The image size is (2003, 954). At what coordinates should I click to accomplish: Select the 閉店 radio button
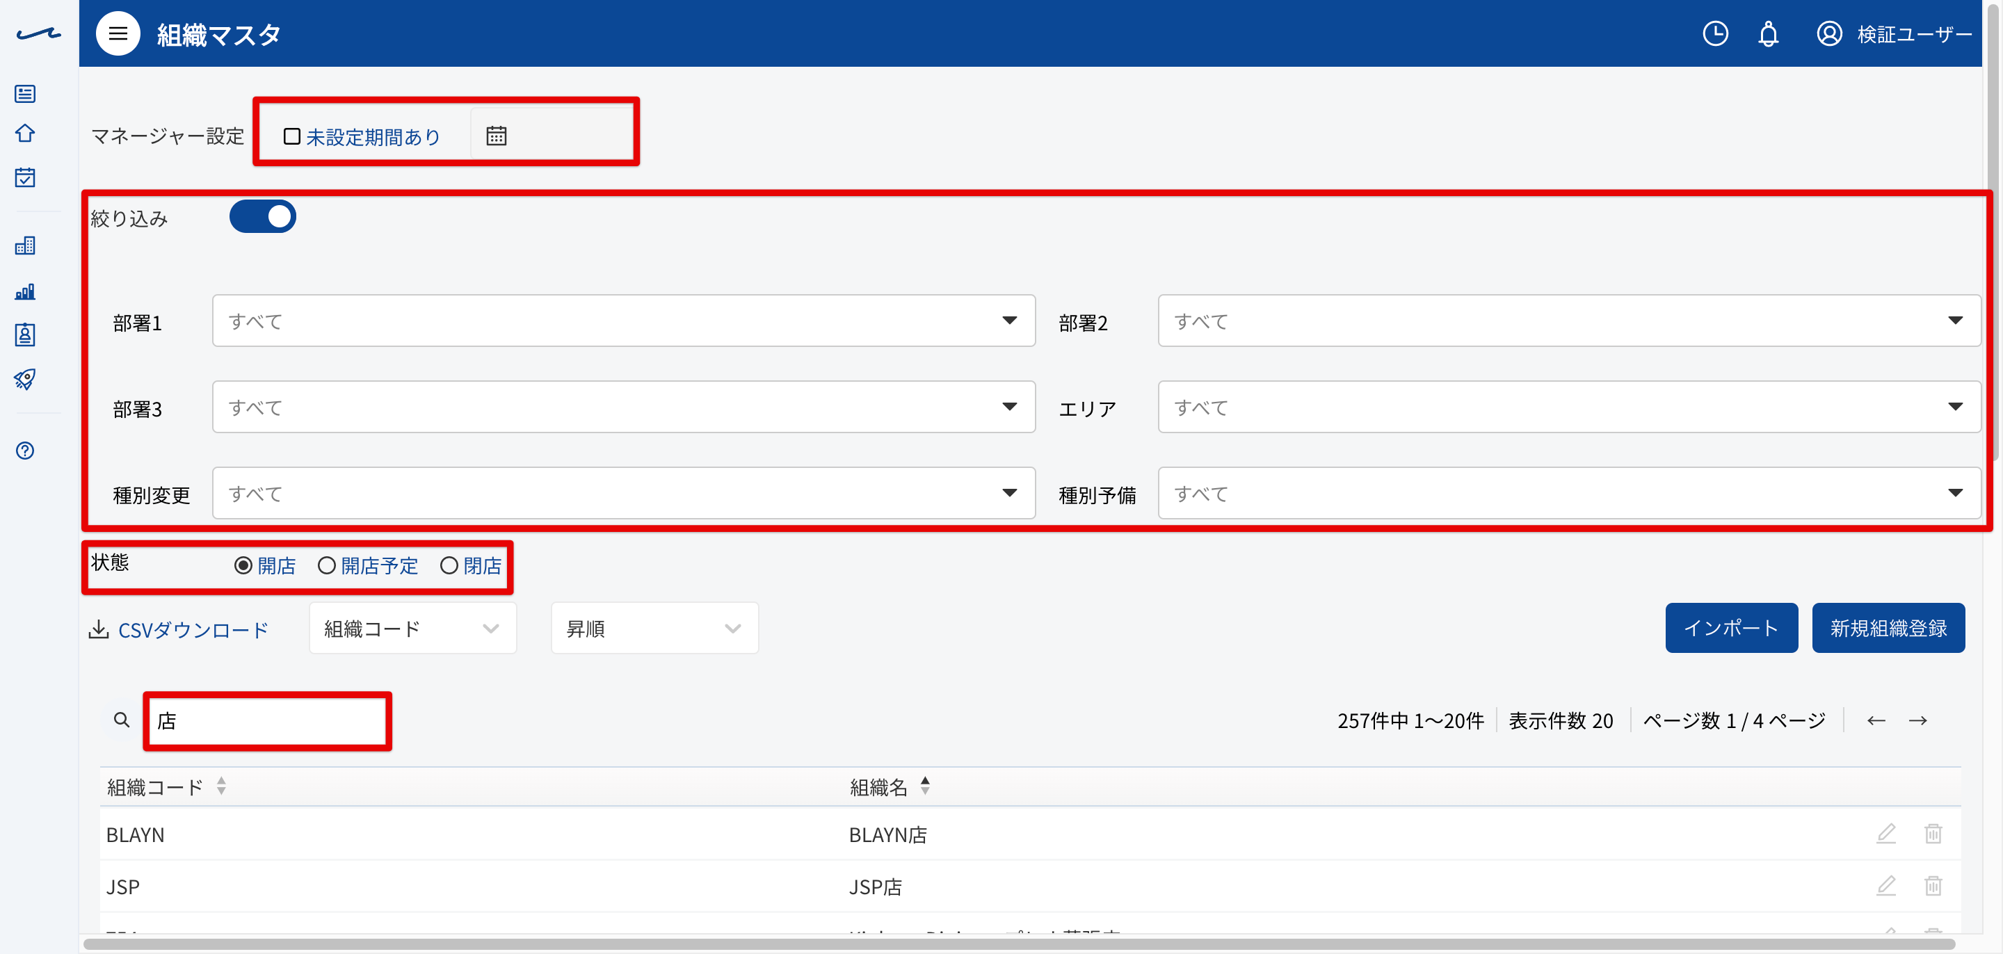point(449,565)
